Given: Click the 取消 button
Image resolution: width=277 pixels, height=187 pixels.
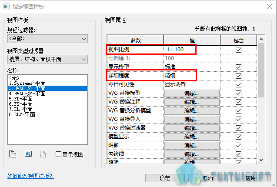Looking at the screenshot, I should pos(208,178).
